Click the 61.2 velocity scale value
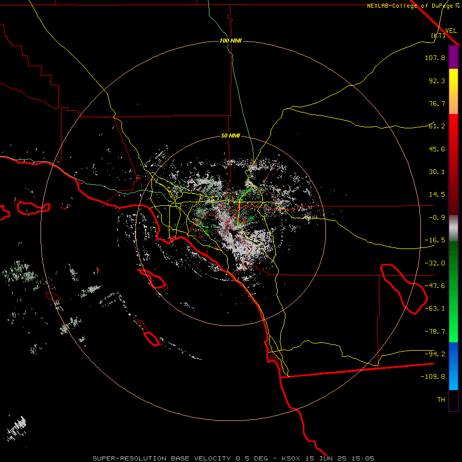This screenshot has width=462, height=462. pos(437,126)
